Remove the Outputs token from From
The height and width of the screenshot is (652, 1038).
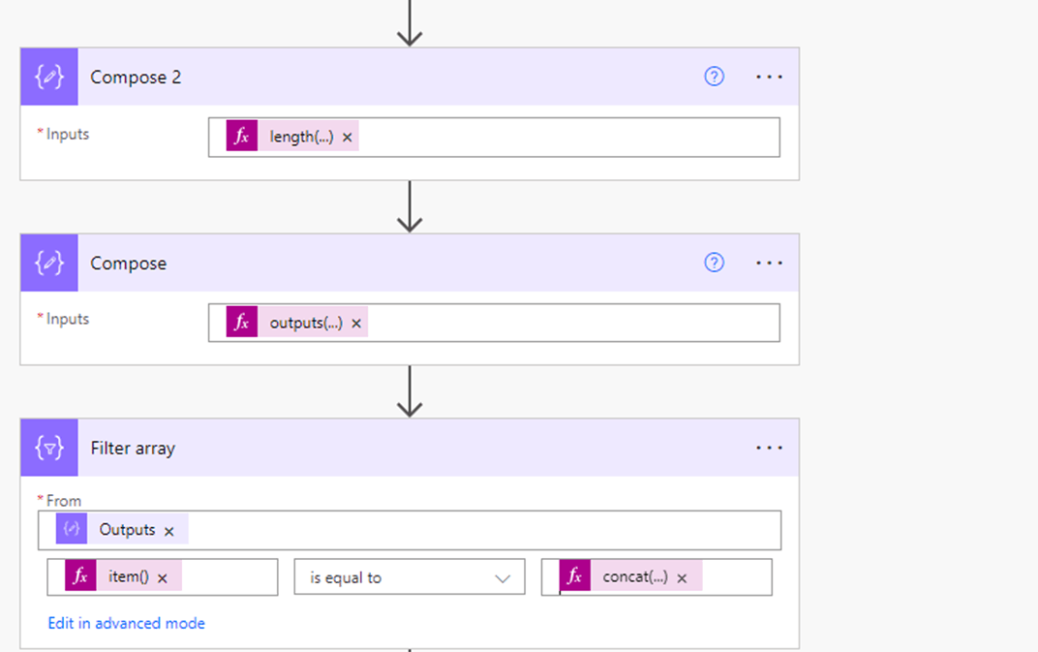click(x=168, y=532)
